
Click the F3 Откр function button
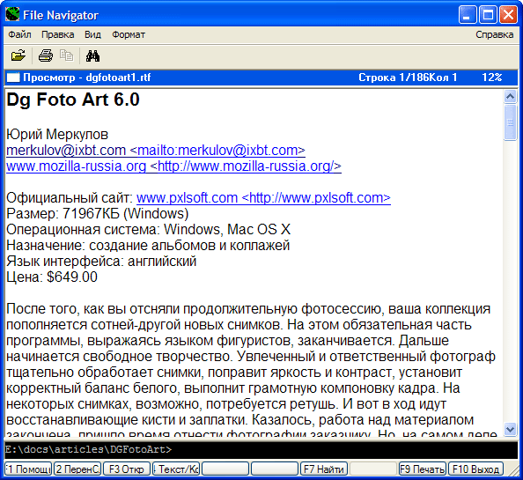coord(127,469)
